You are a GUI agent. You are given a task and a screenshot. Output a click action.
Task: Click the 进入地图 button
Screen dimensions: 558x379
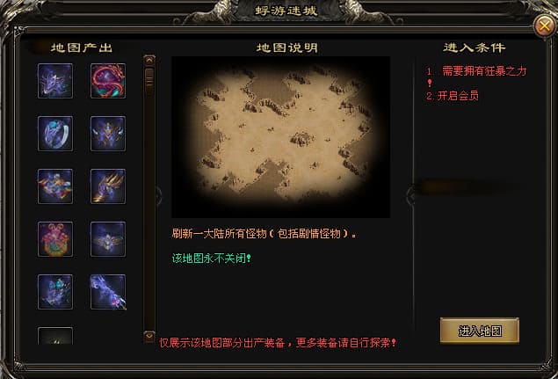[x=480, y=331]
